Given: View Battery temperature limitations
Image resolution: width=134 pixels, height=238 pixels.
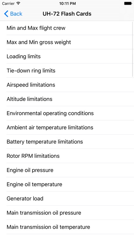Looking at the screenshot, I should (x=67, y=142).
